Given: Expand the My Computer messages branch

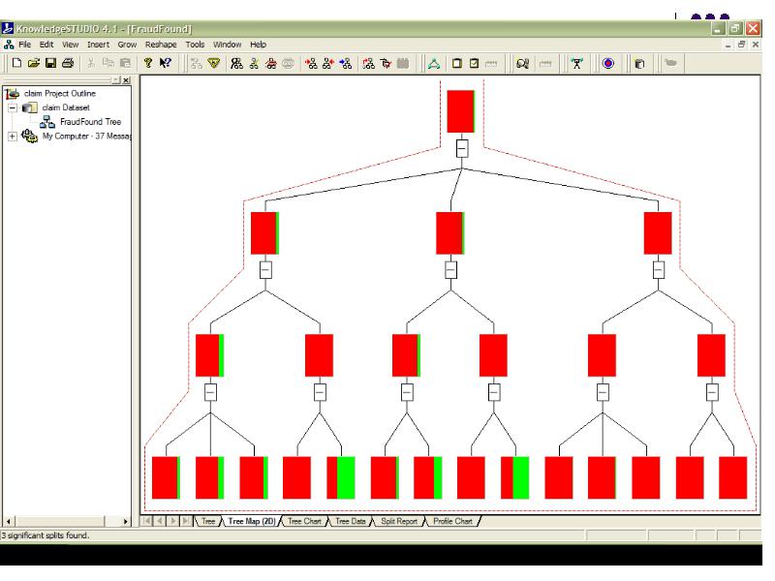Looking at the screenshot, I should 13,136.
